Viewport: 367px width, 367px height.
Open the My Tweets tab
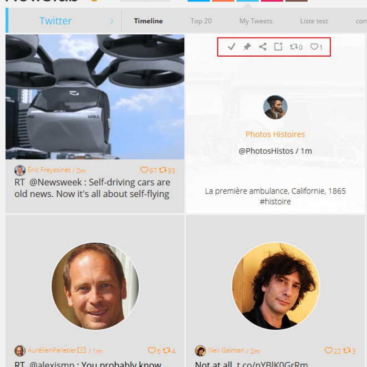256,21
